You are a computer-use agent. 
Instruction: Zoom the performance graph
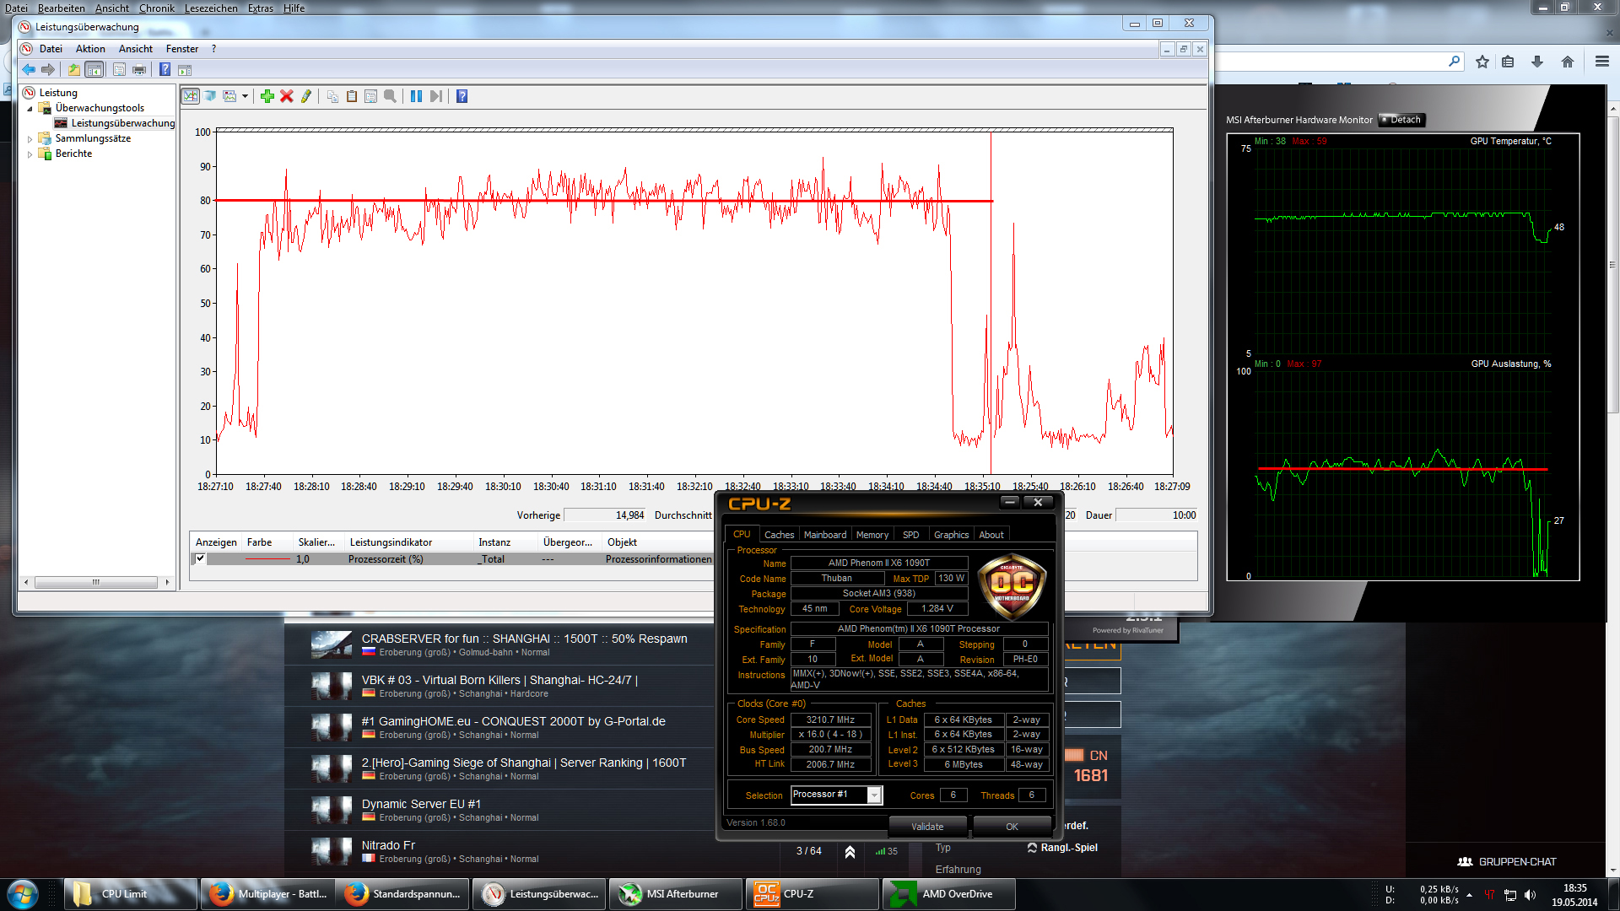tap(390, 96)
